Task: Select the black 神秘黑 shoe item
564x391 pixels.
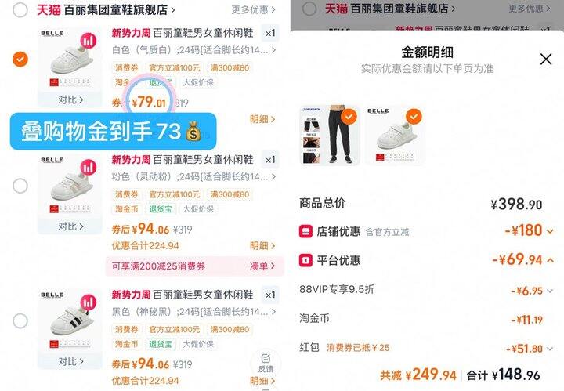Action: click(x=20, y=320)
